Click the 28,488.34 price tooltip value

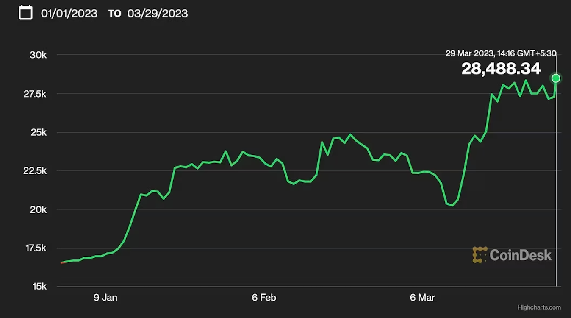pyautogui.click(x=501, y=68)
